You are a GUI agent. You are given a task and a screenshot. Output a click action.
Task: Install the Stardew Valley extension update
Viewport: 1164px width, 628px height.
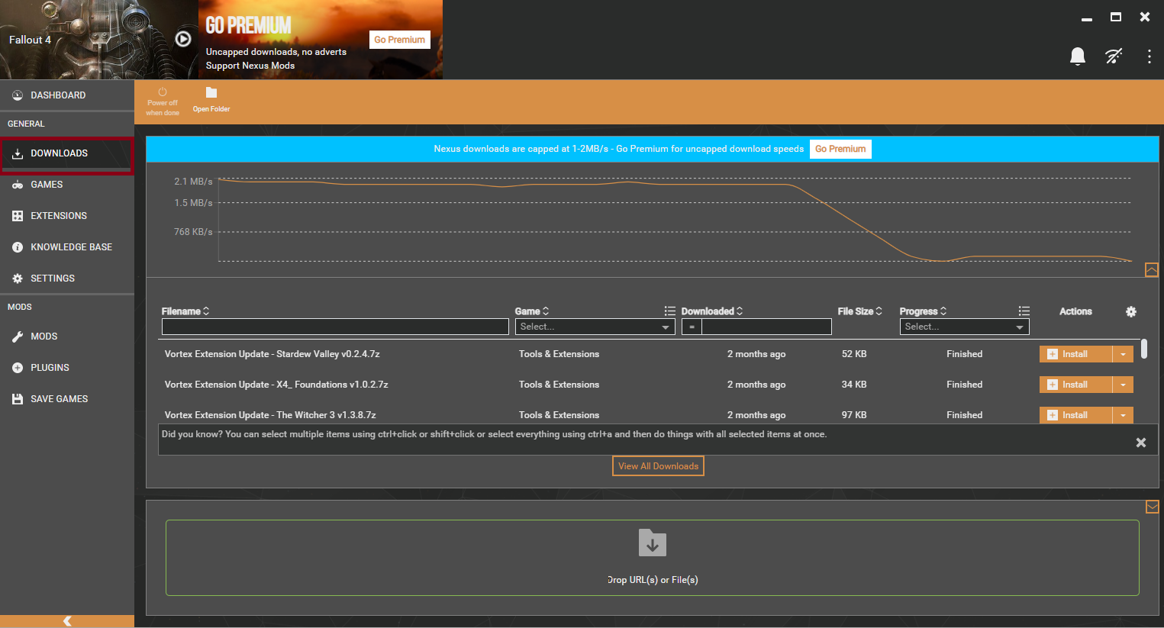(1075, 354)
